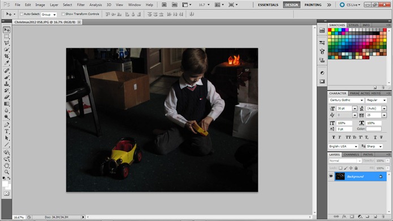Select the History Brush tool
The height and width of the screenshot is (221, 393).
tap(7, 90)
